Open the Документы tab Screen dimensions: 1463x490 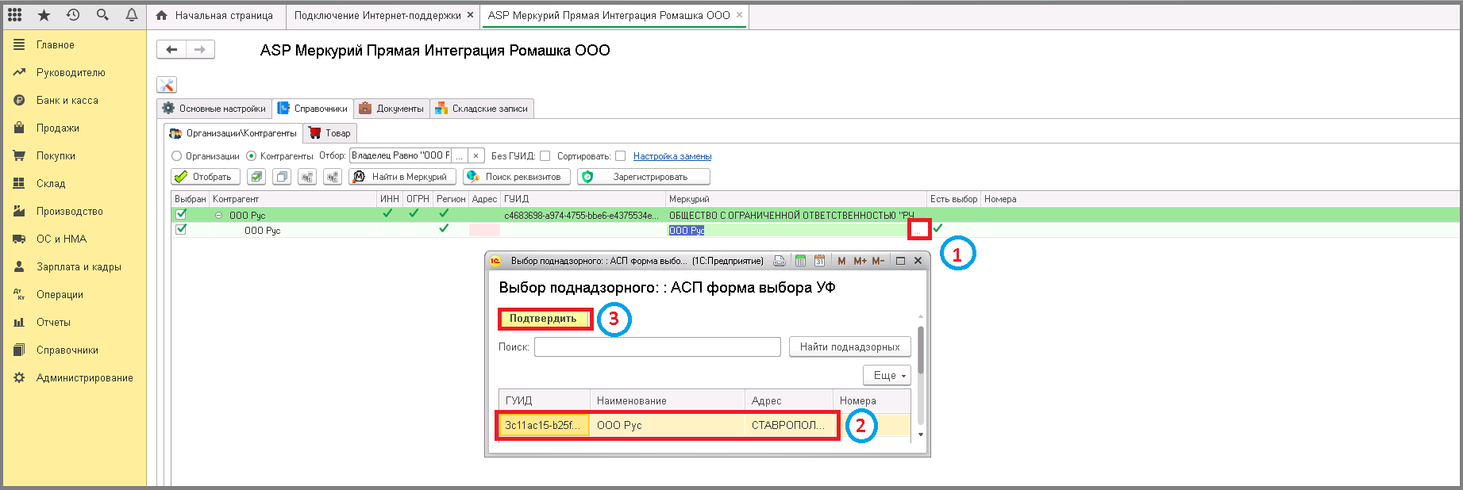tap(392, 109)
